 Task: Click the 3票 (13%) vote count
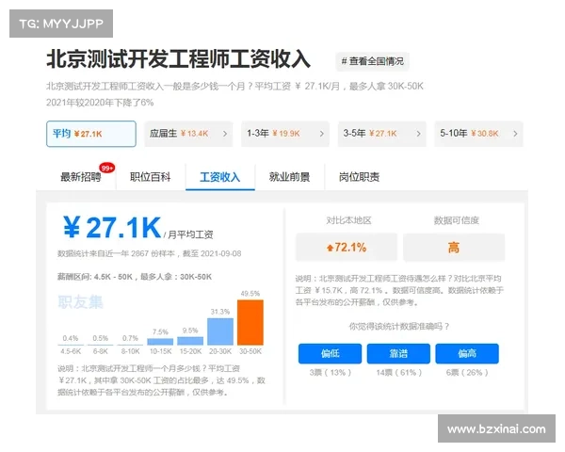point(331,373)
